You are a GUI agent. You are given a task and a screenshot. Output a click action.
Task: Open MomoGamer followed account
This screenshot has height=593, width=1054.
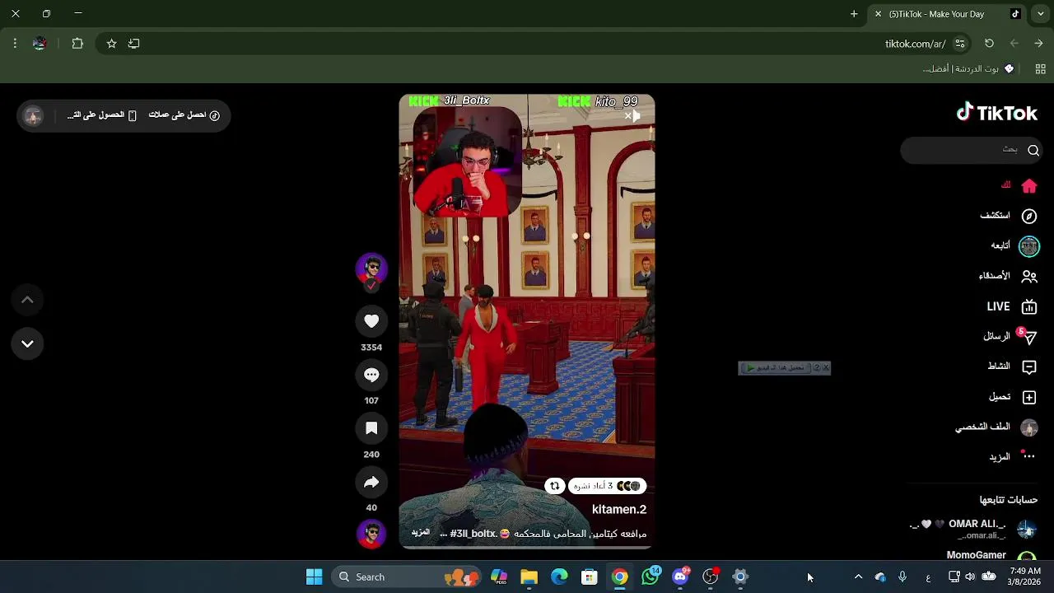991,556
